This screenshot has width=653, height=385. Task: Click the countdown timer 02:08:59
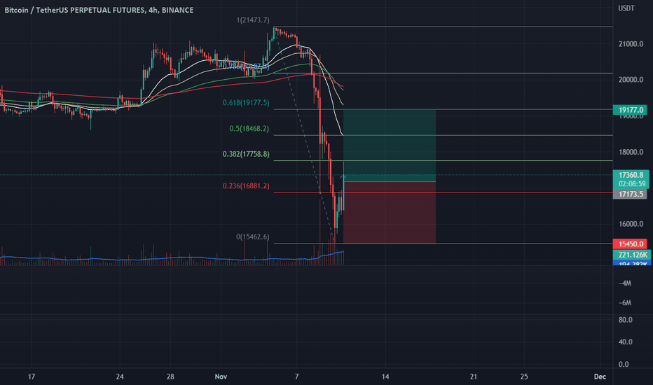[x=632, y=183]
